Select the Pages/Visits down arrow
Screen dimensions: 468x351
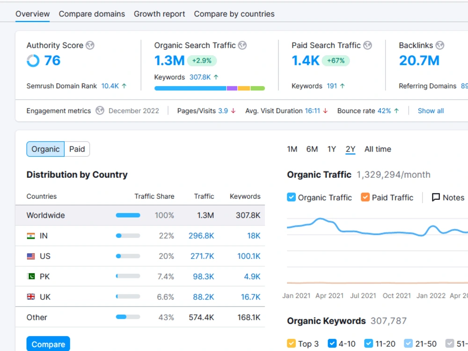pos(234,111)
